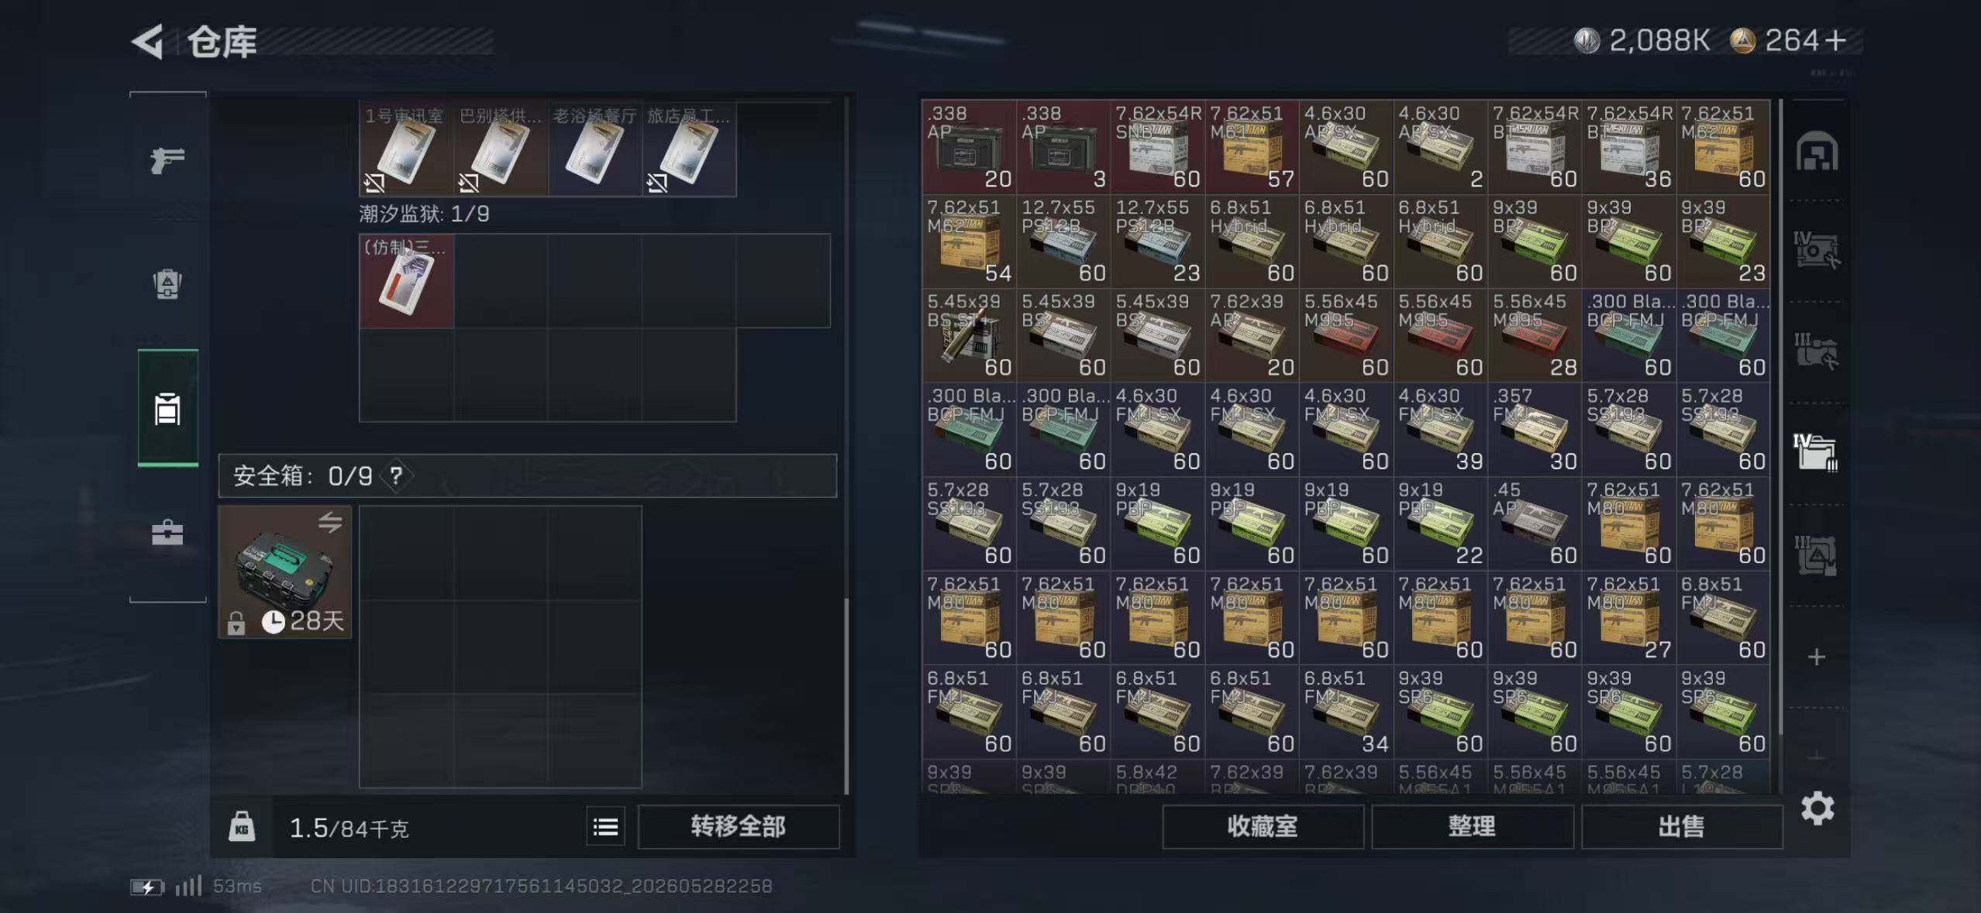Add currency with the plus beside 264
This screenshot has height=913, width=1981.
click(x=1835, y=40)
